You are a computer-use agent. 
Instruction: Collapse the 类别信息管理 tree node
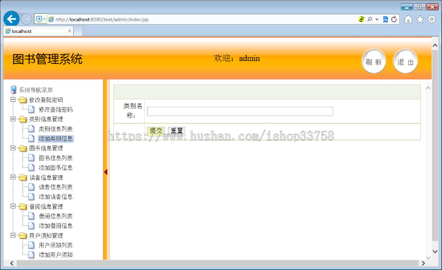pos(13,119)
